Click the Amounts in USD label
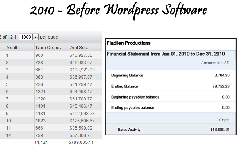The height and width of the screenshot is (150, 237). tap(215, 63)
